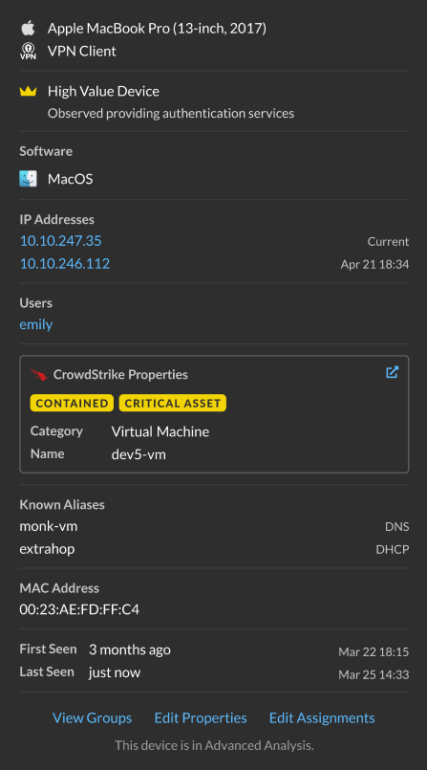427x770 pixels.
Task: Click Edit Properties link
Action: [x=201, y=718]
